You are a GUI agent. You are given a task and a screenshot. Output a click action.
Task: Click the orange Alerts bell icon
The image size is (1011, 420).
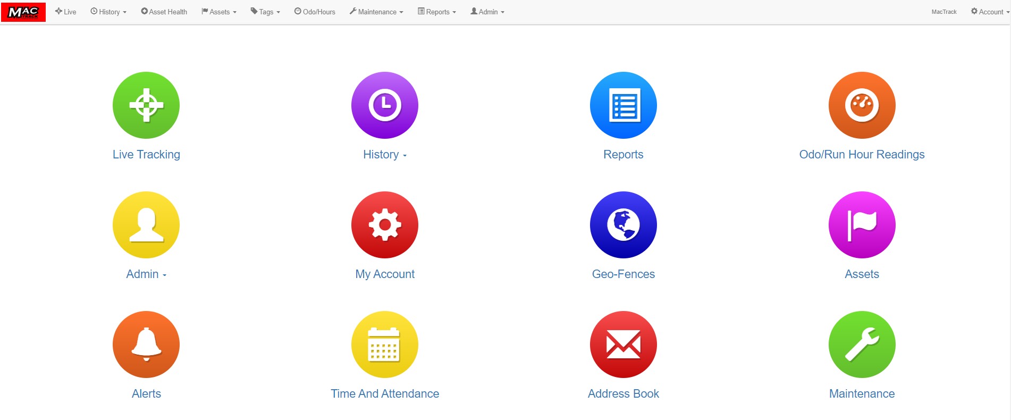[x=146, y=345]
